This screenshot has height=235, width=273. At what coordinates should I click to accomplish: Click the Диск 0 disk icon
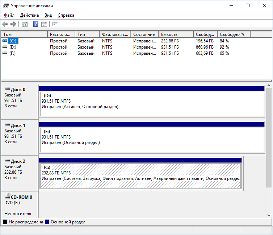pos(7,89)
